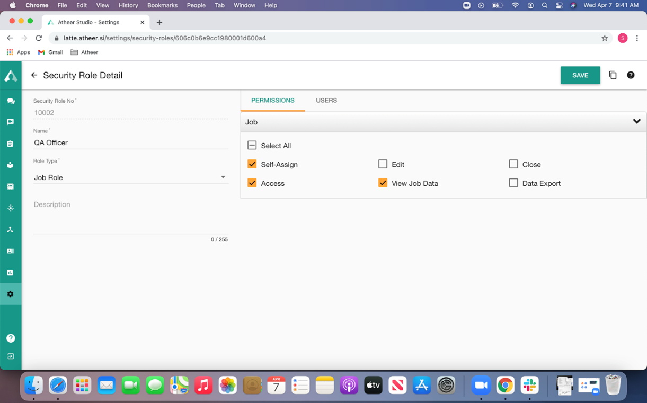This screenshot has height=403, width=647.
Task: Open the settings gear icon in sidebar
Action: point(11,294)
